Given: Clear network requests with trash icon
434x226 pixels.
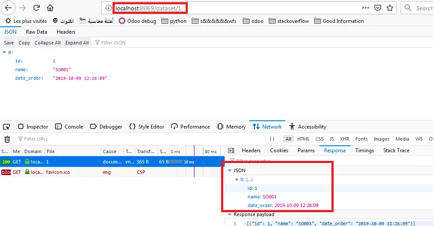Looking at the screenshot, I should tap(7, 139).
